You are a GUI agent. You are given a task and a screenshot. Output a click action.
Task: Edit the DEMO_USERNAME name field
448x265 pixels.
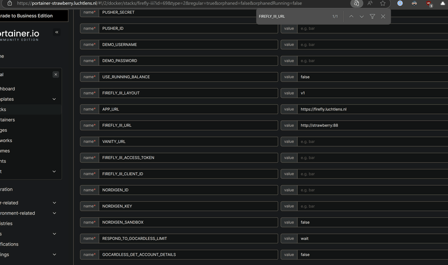click(188, 45)
